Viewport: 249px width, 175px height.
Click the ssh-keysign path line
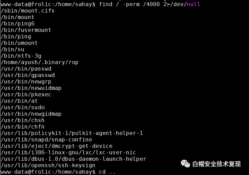pos(48,166)
